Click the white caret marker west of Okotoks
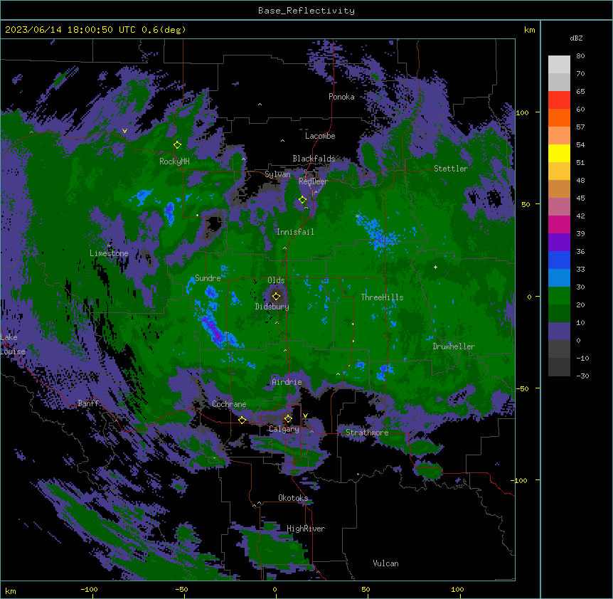The height and width of the screenshot is (599, 613). 259,503
